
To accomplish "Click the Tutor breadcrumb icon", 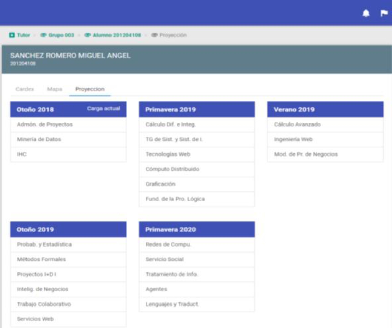I will tap(12, 35).
